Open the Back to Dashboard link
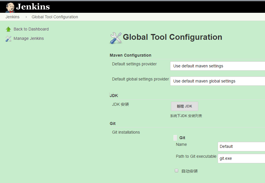265x183 pixels. coord(31,29)
